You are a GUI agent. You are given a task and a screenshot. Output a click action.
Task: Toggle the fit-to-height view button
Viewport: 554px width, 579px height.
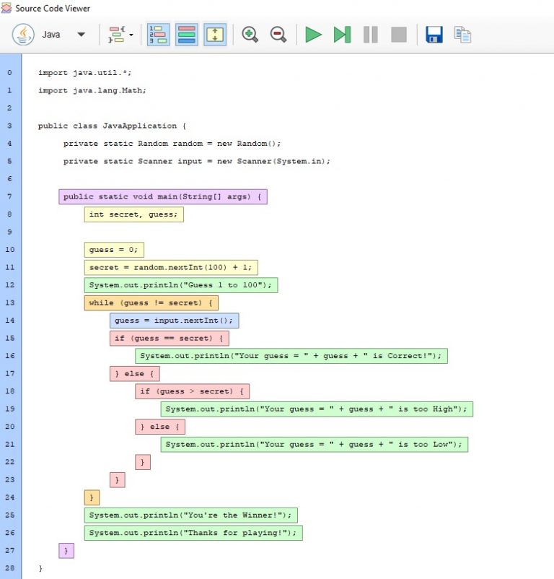215,34
